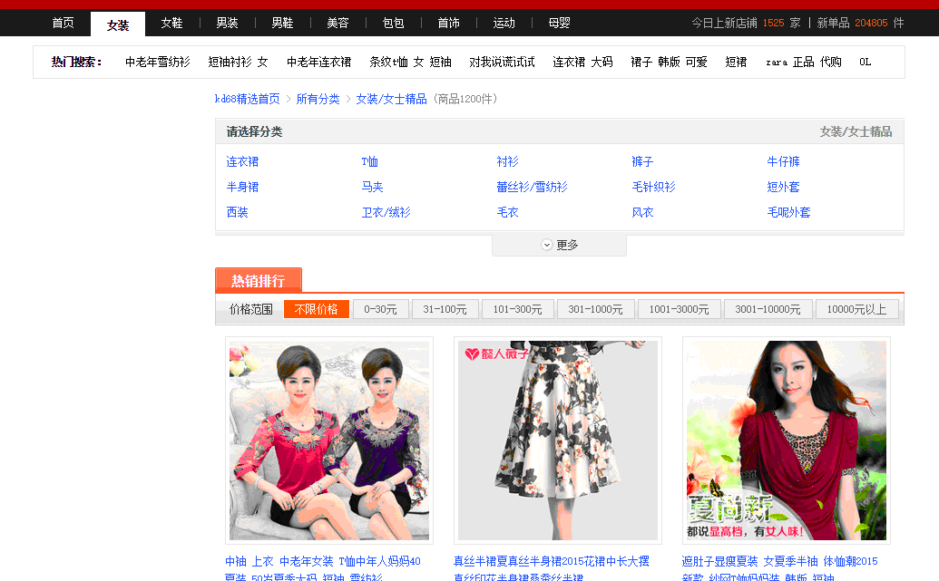Screen dimensions: 939x581
Task: Switch to the 男装 navigation tab
Action: pos(227,24)
